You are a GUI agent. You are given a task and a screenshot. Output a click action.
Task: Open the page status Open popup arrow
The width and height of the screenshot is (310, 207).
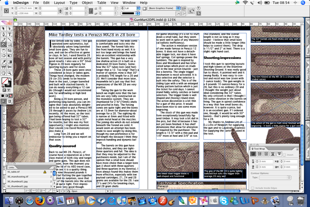(x=108, y=191)
